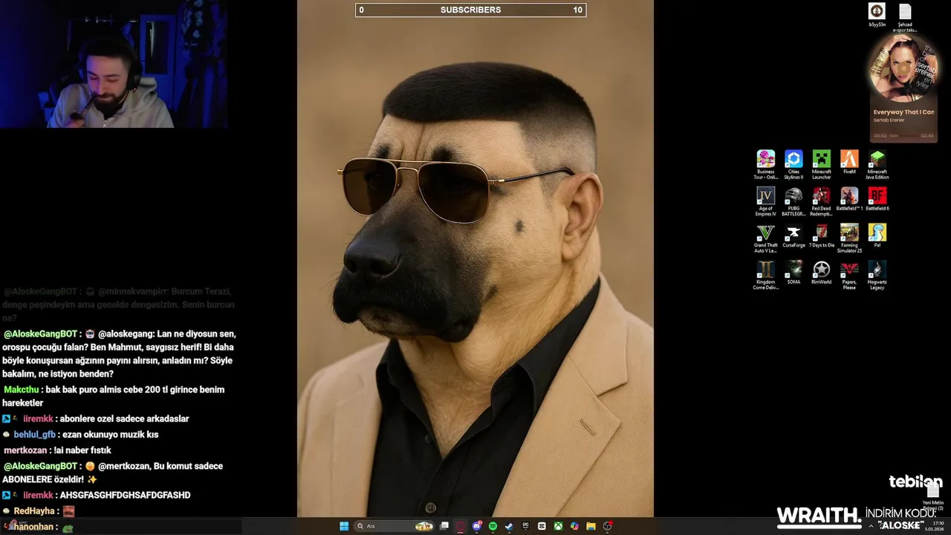This screenshot has width=951, height=535.
Task: Click the taskbar Ara search box
Action: coord(394,526)
